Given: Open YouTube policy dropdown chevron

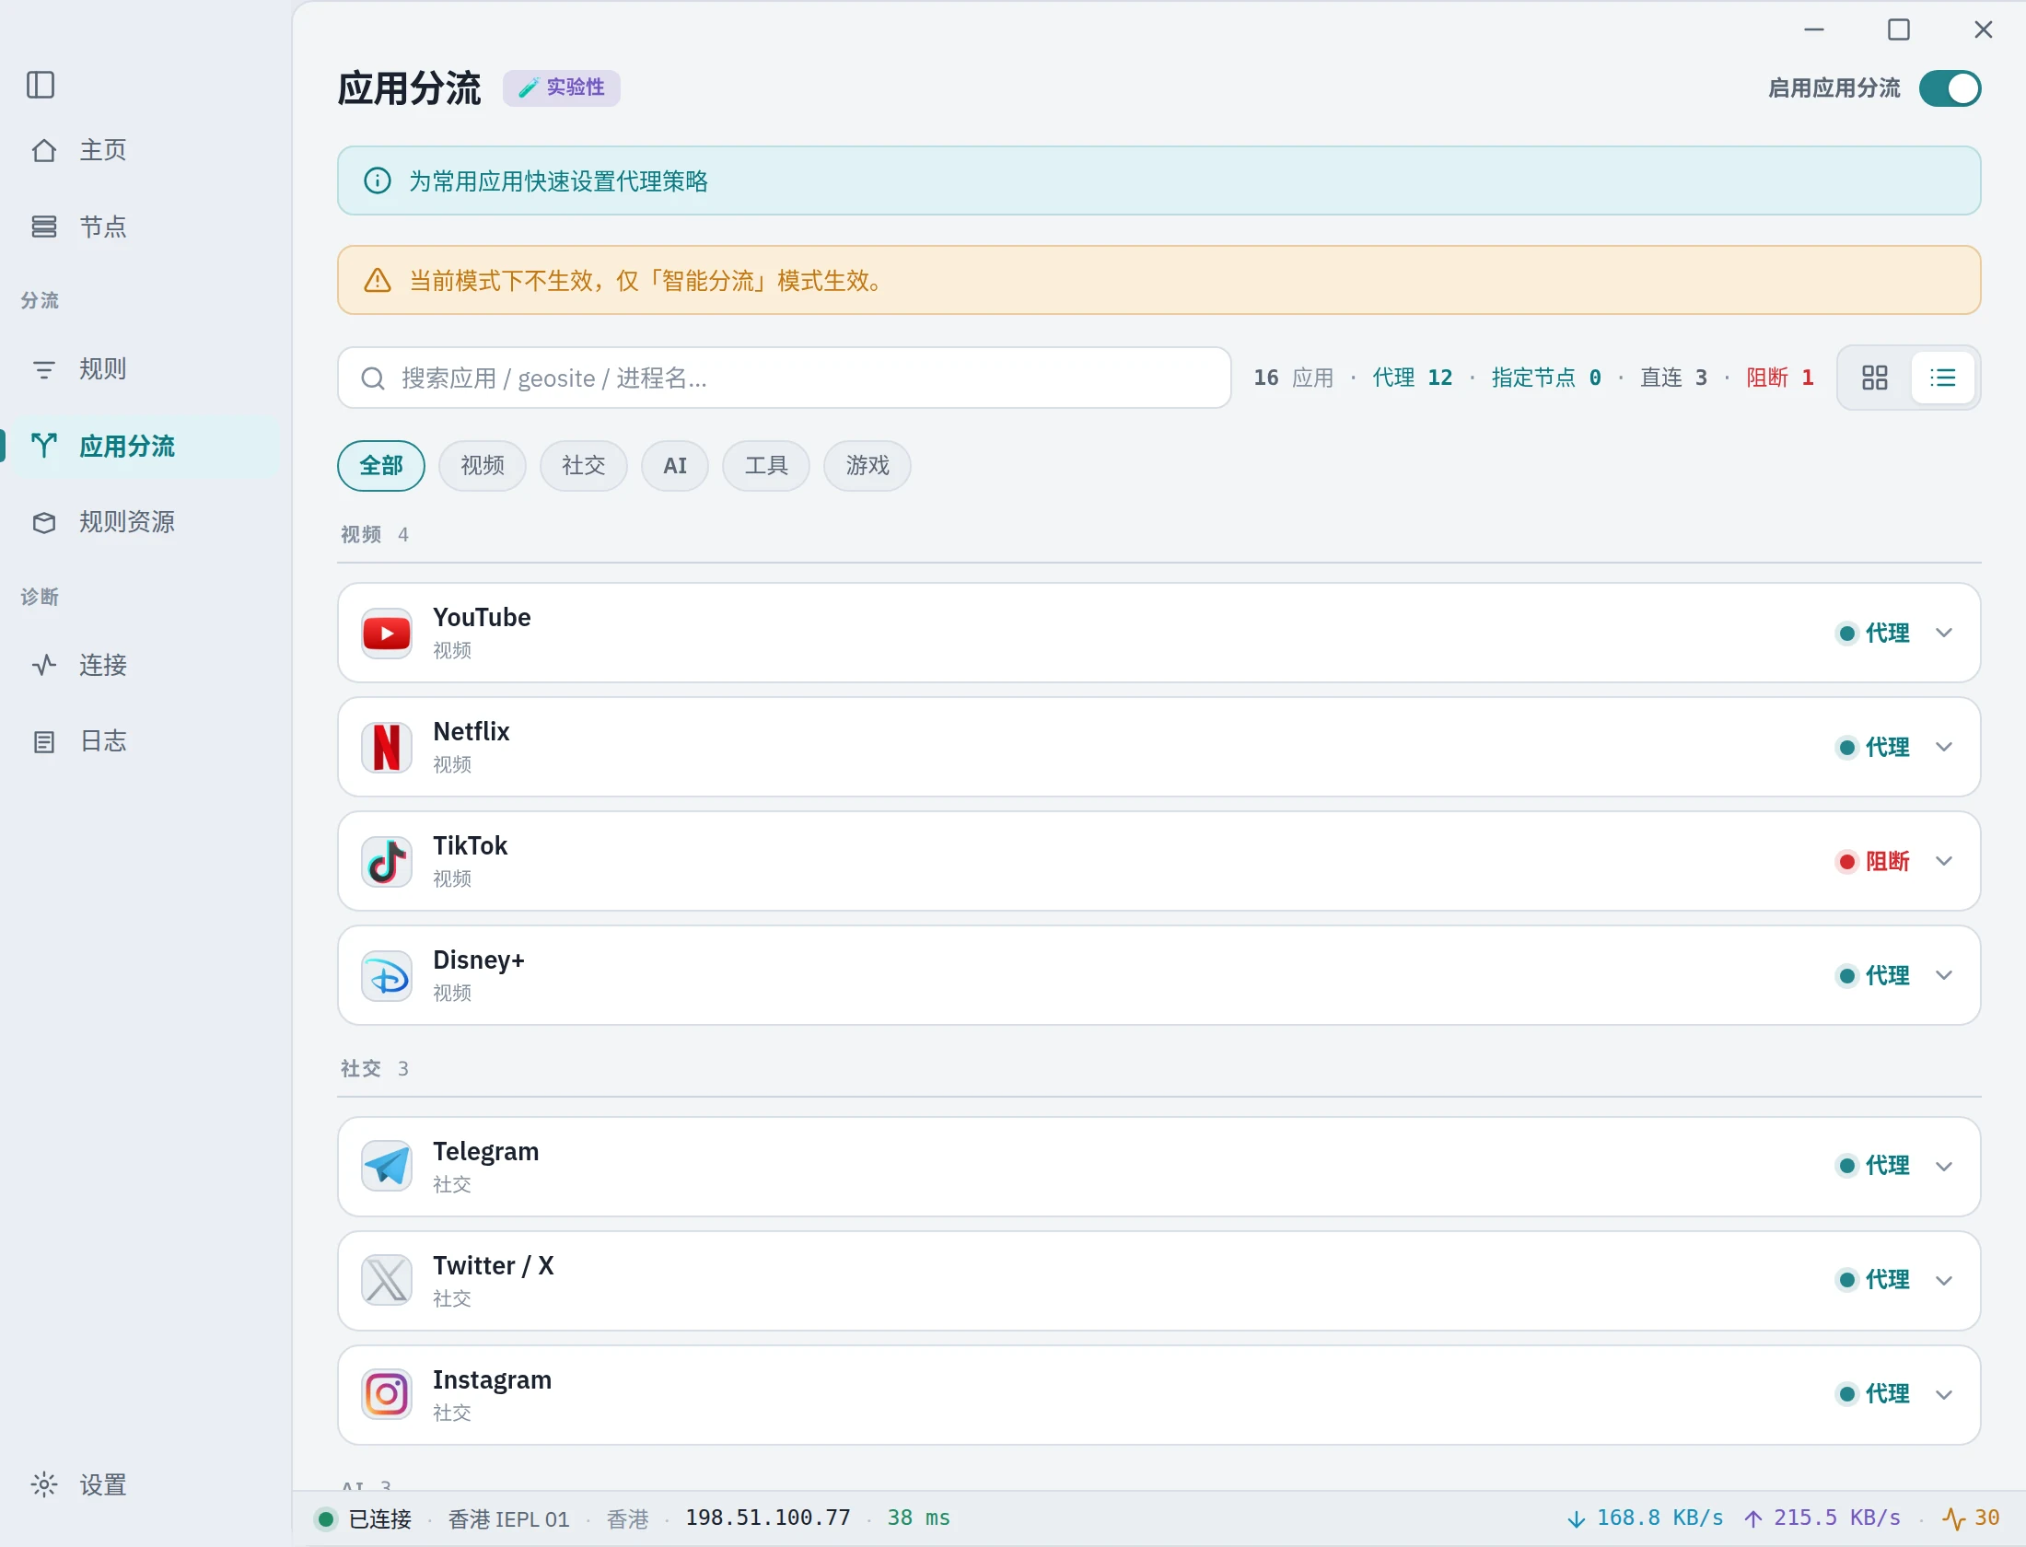Looking at the screenshot, I should coord(1944,633).
